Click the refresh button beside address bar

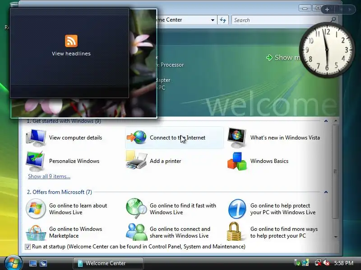pos(222,20)
